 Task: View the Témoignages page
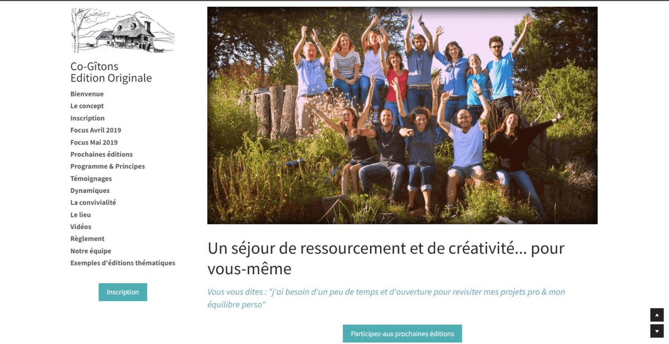(91, 178)
